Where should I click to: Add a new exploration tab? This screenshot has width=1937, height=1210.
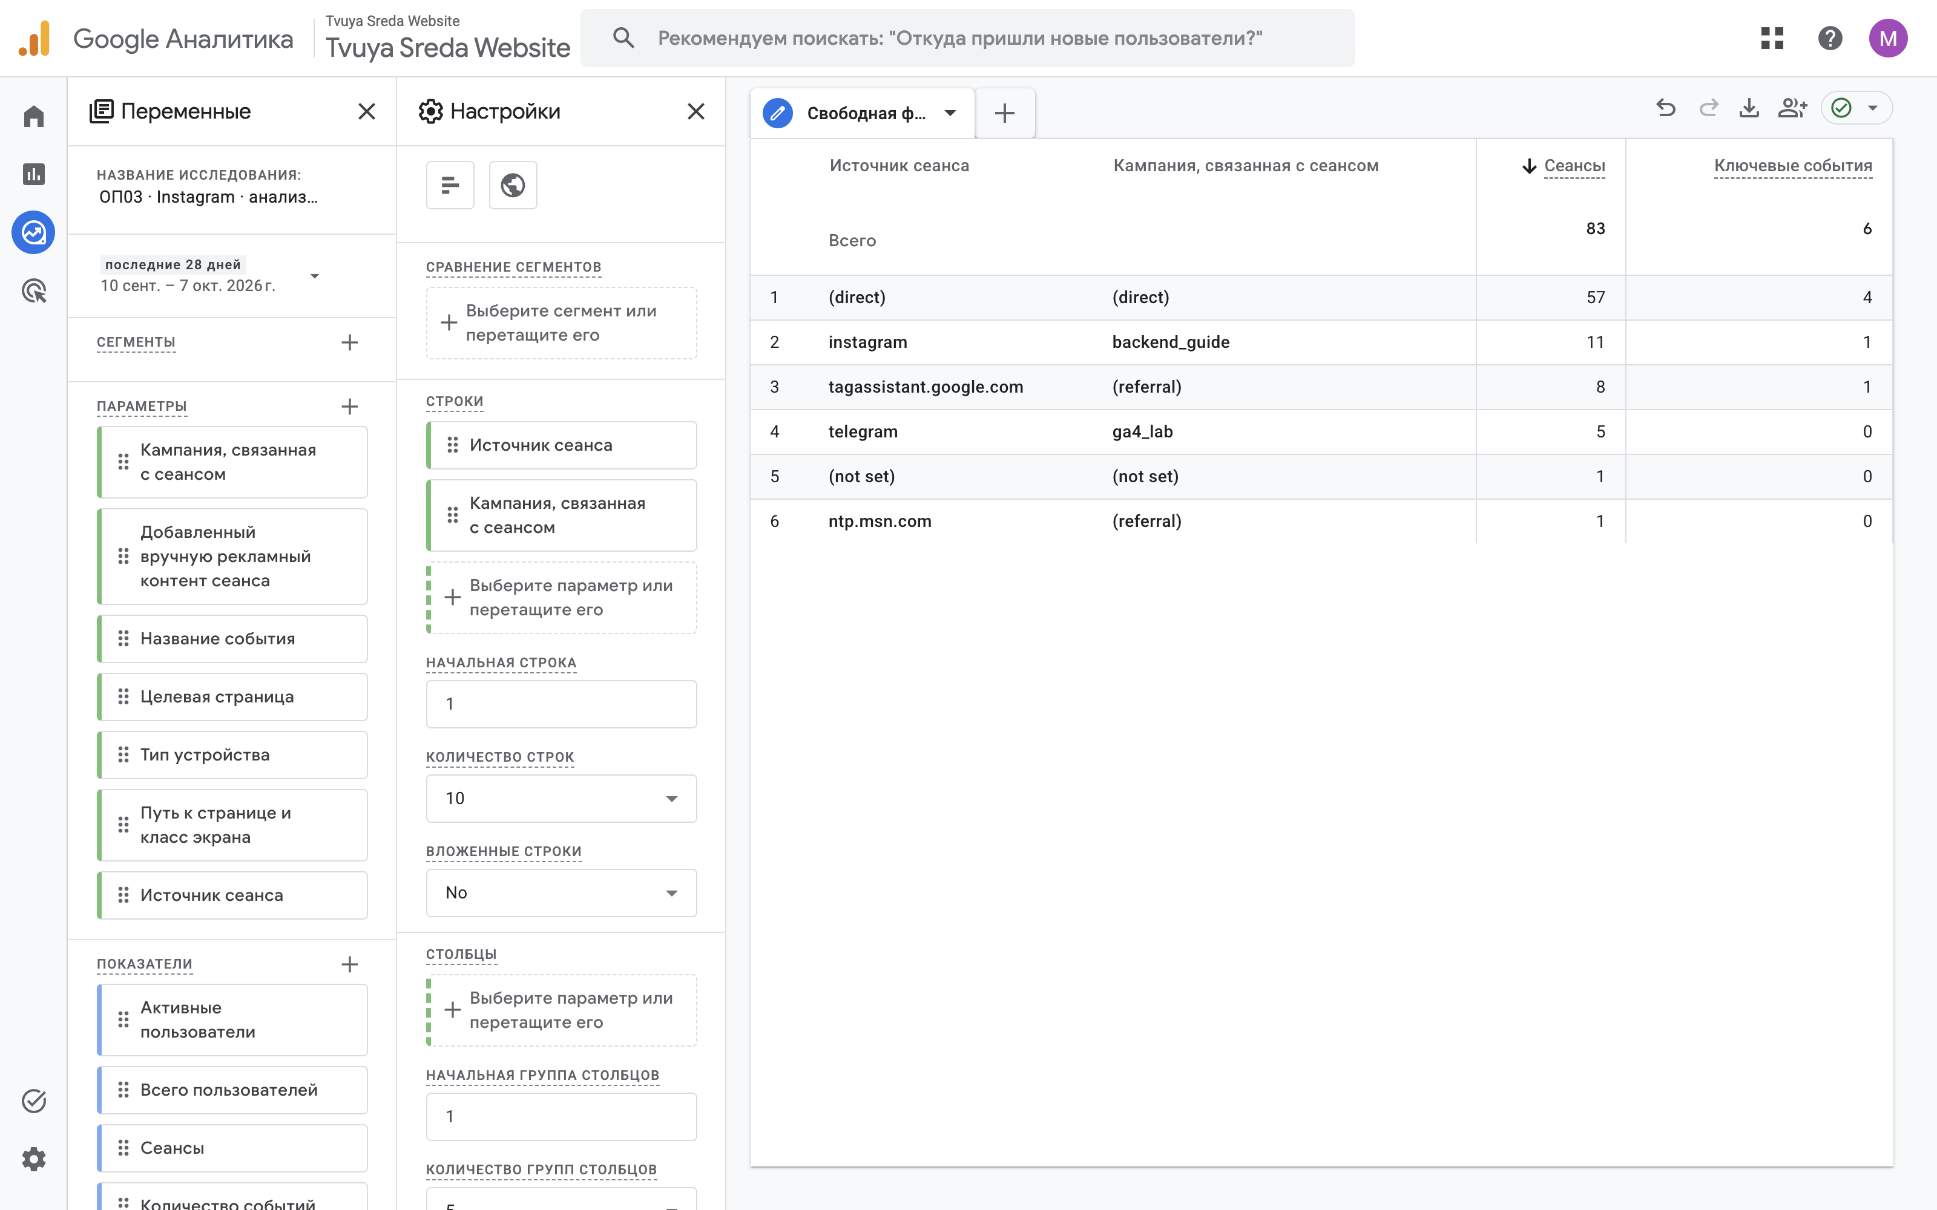[x=1005, y=113]
